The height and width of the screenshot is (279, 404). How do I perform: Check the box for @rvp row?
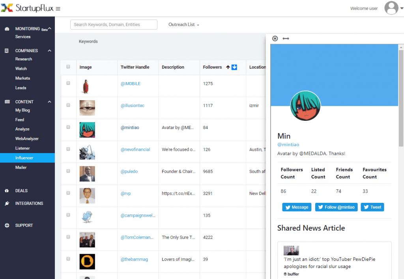point(68,193)
